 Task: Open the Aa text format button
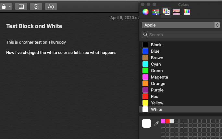pos(51,6)
